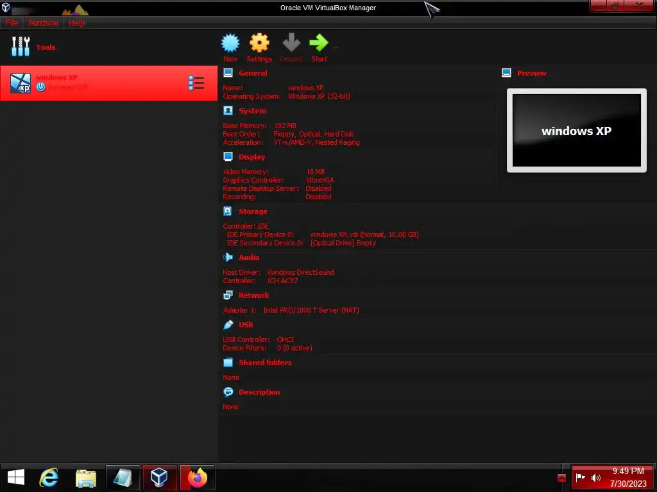Open windows XP machine list menu icon
This screenshot has width=657, height=492.
click(196, 83)
